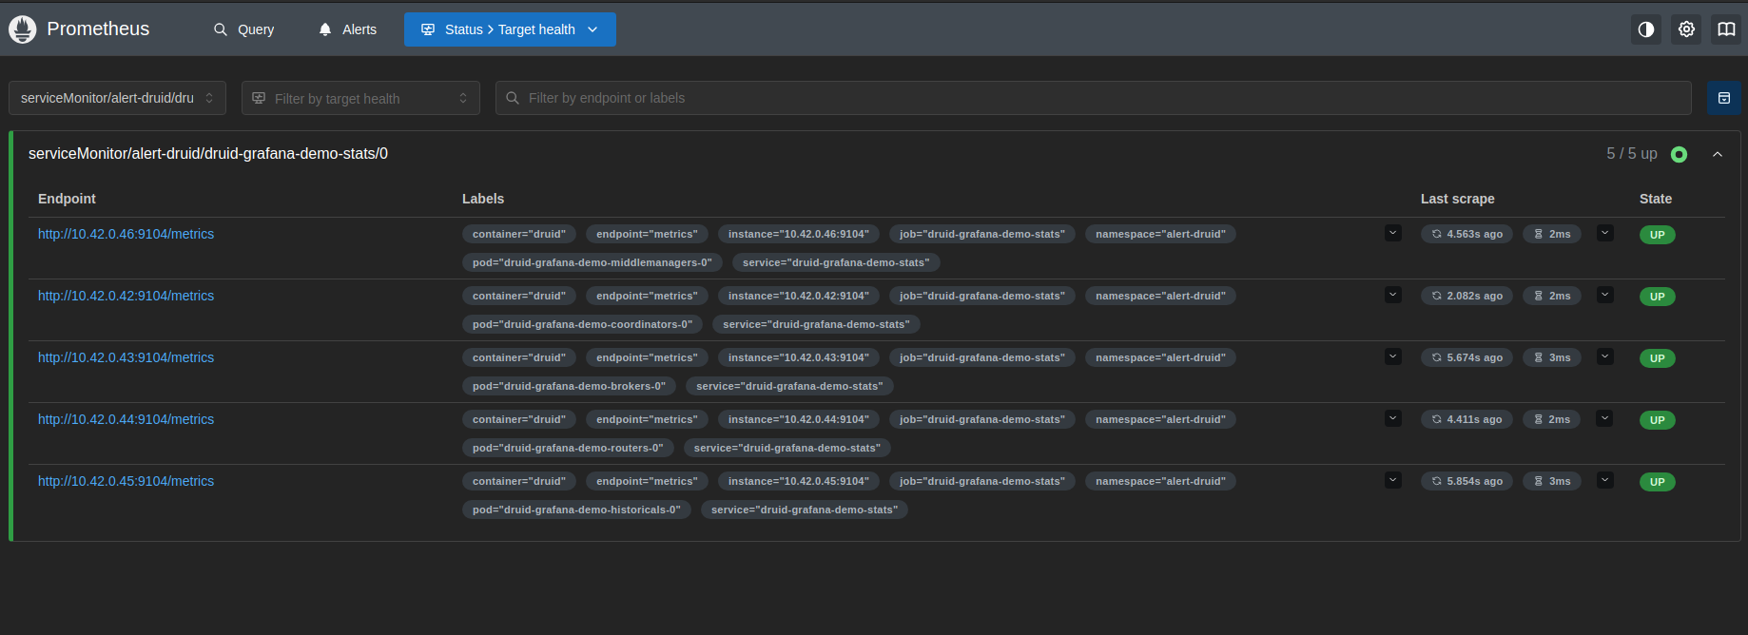
Task: Expand scrape details chevron beside 4.563s ago
Action: point(1605,233)
